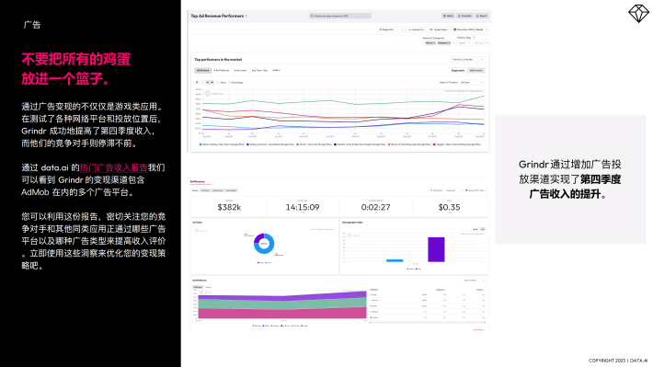Open the Previous 12 Months dropdown
This screenshot has height=367, width=653.
click(468, 60)
